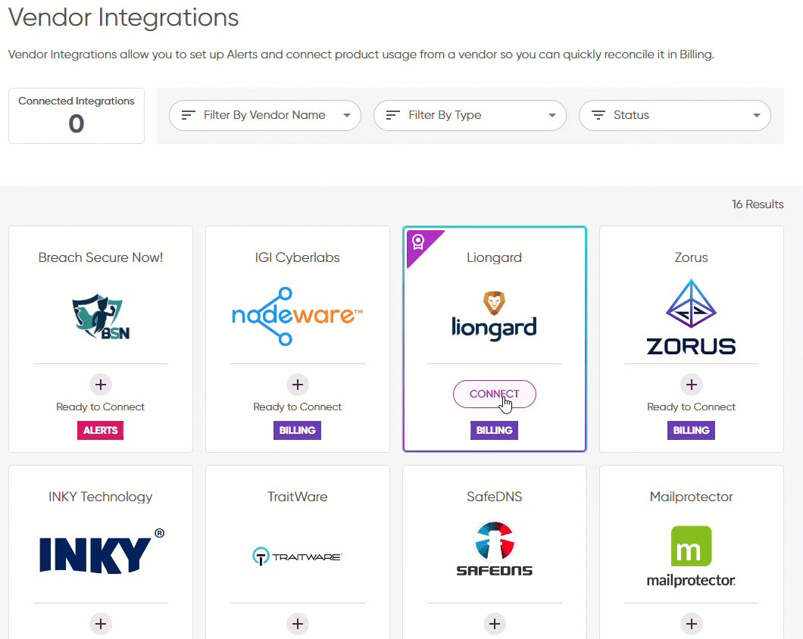Click Ready to Connect under Breach Secure Now!
Screen dimensions: 803x639
pos(100,407)
